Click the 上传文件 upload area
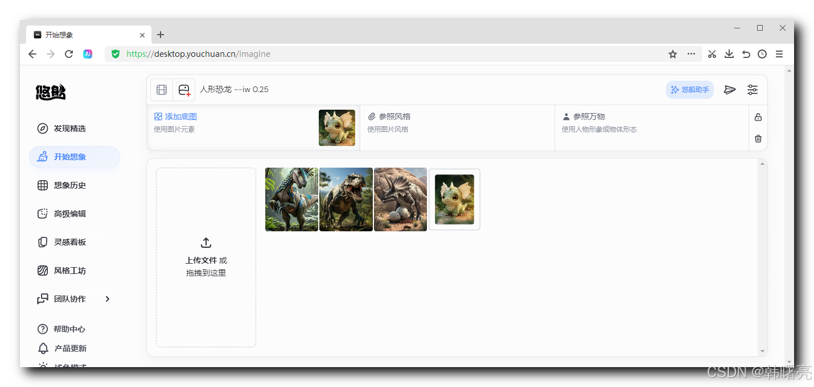Viewport: 814px width, 387px height. [206, 257]
